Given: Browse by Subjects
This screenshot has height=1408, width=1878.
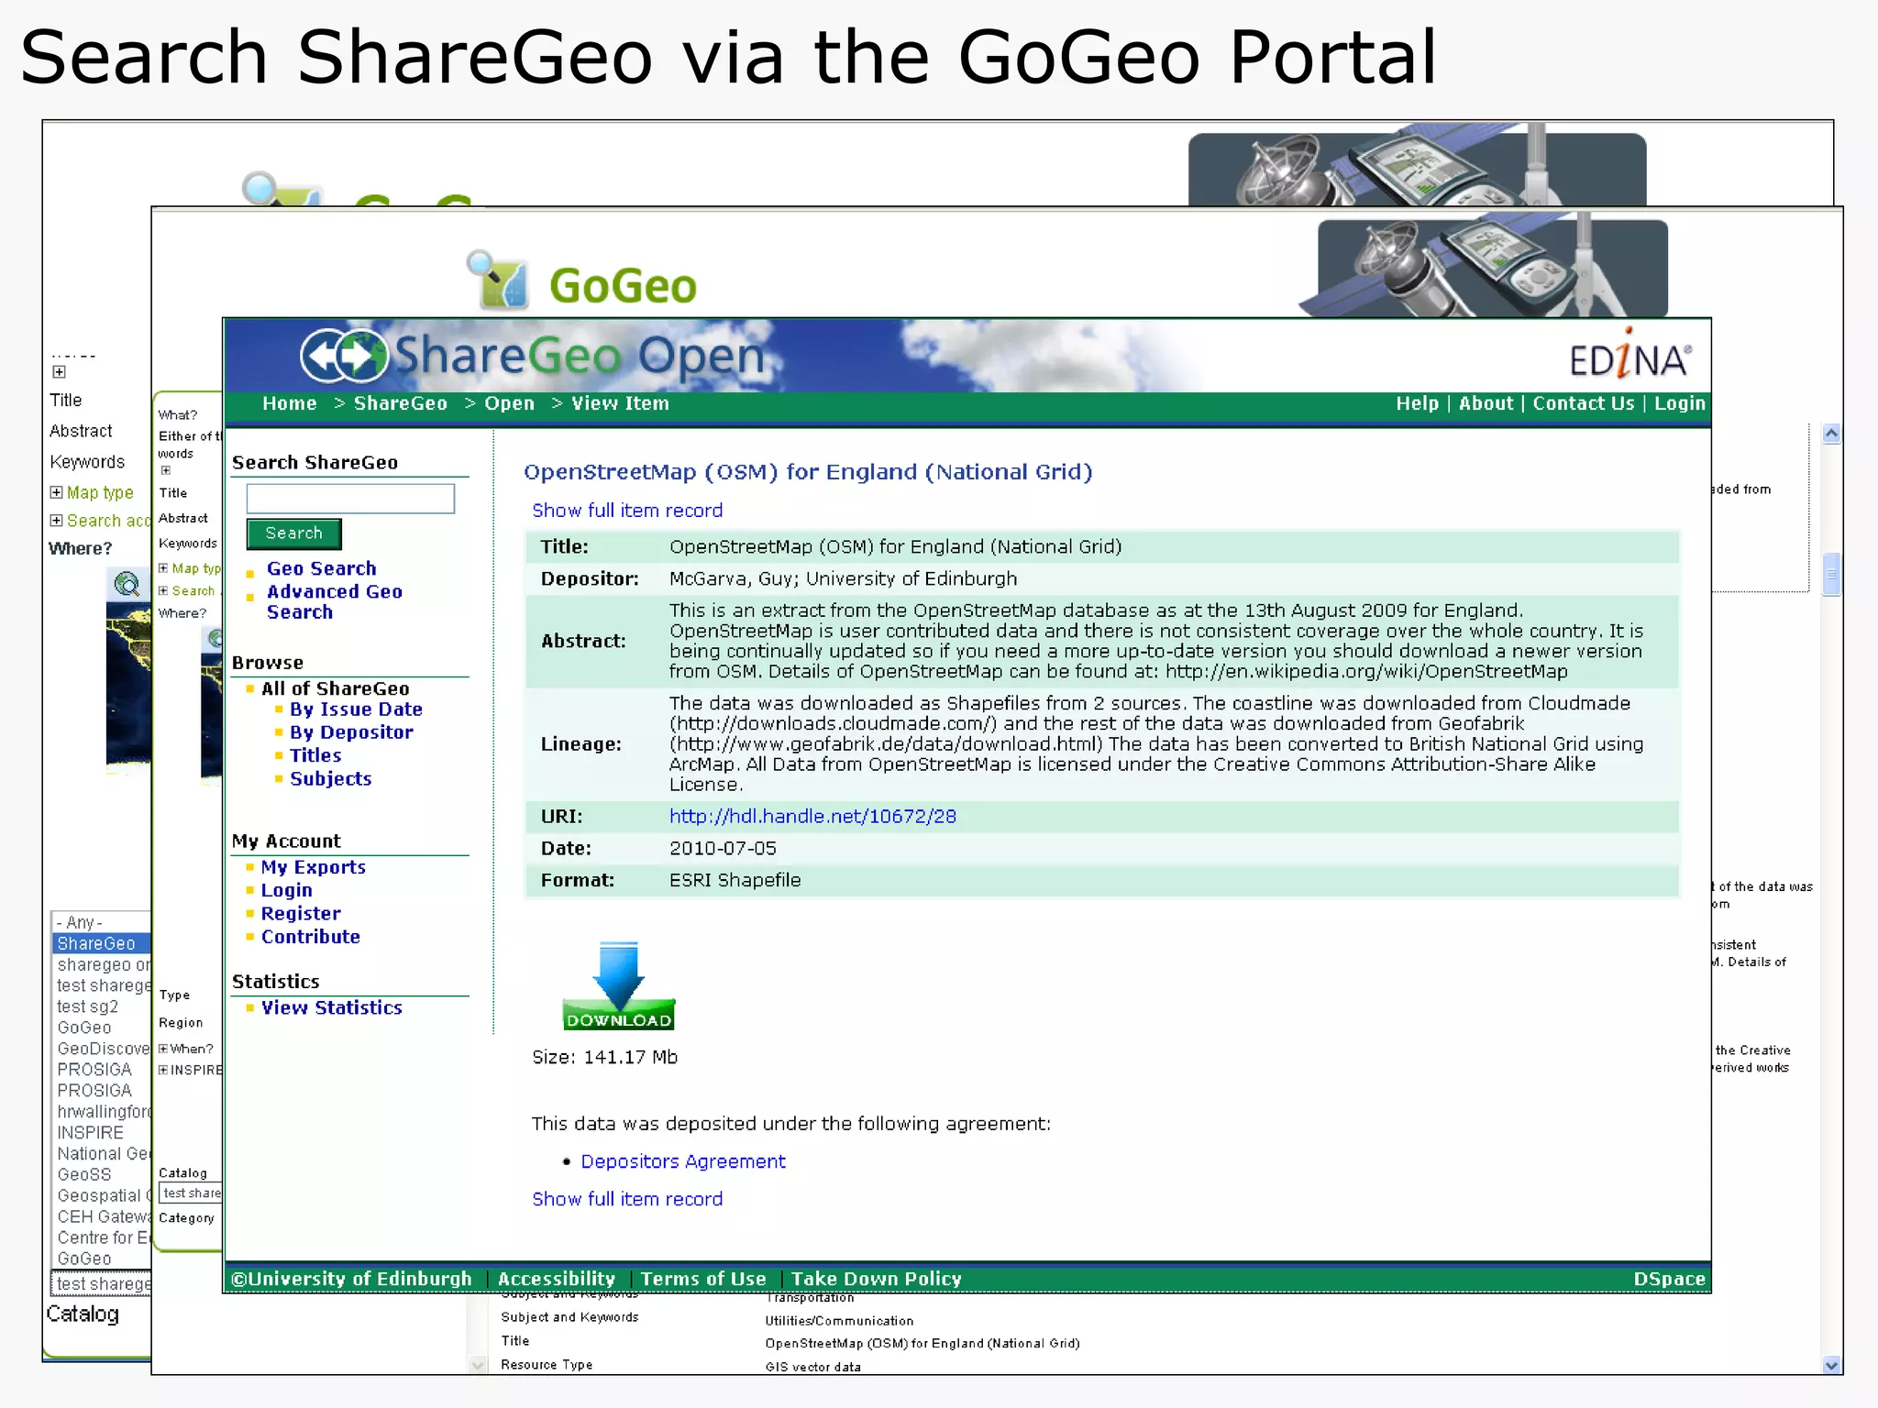Looking at the screenshot, I should click(x=330, y=778).
